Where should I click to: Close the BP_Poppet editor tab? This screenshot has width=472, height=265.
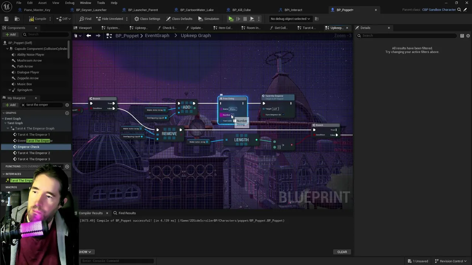click(x=376, y=10)
